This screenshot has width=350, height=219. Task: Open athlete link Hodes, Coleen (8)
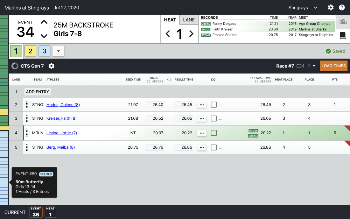(x=63, y=105)
